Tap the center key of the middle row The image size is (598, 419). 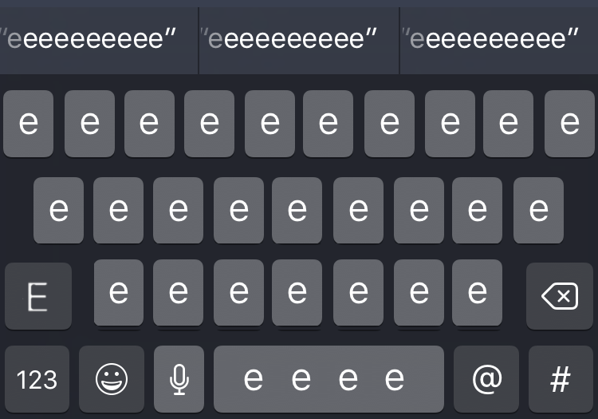(297, 210)
